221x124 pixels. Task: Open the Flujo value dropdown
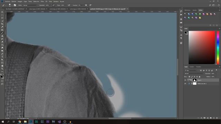coord(66,5)
